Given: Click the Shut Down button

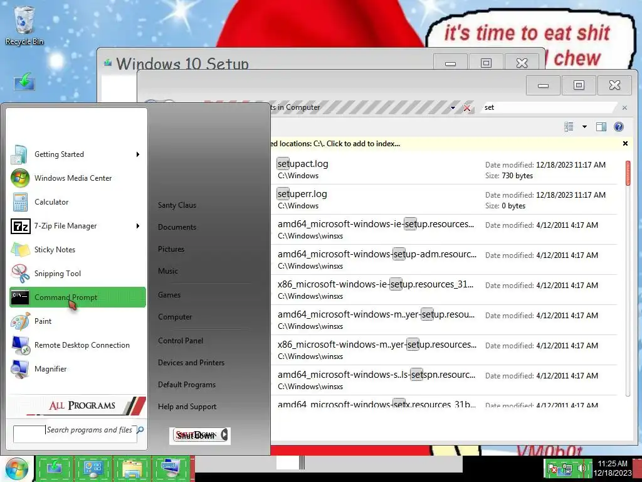Looking at the screenshot, I should 196,435.
